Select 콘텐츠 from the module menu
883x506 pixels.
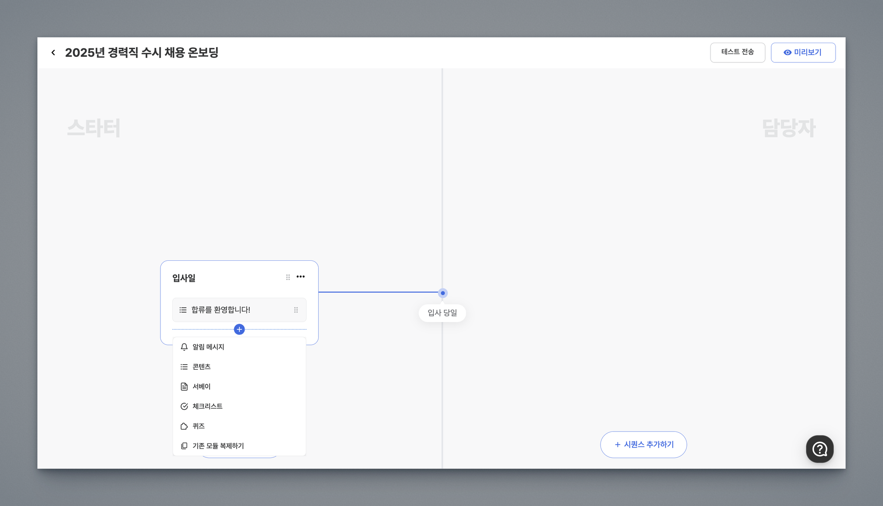tap(201, 367)
